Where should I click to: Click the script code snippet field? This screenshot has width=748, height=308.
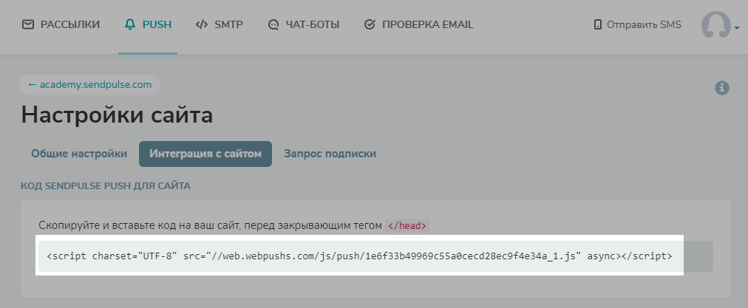(376, 256)
